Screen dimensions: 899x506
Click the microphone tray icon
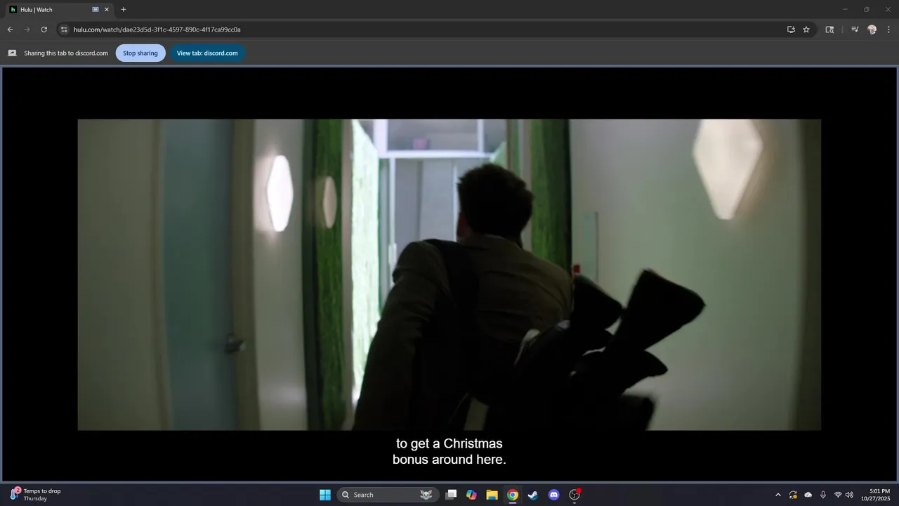click(x=823, y=495)
